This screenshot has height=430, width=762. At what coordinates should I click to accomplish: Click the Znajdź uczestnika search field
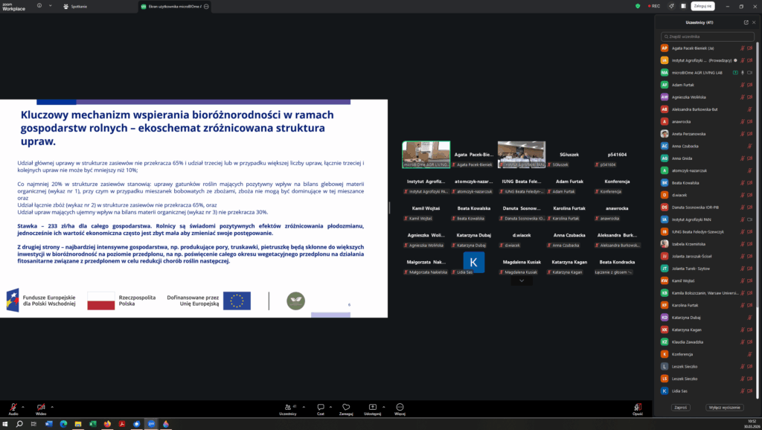(x=707, y=36)
